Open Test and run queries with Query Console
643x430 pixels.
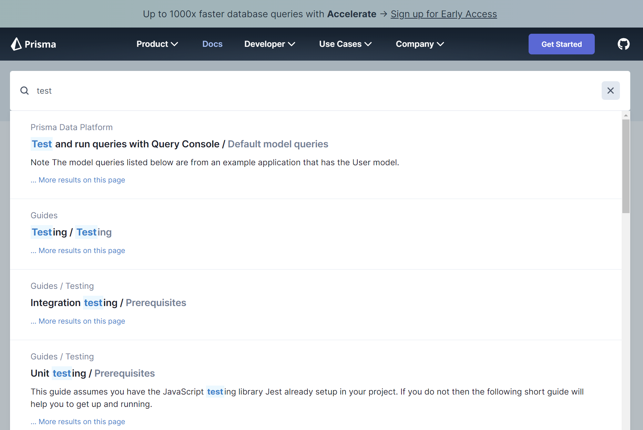179,144
